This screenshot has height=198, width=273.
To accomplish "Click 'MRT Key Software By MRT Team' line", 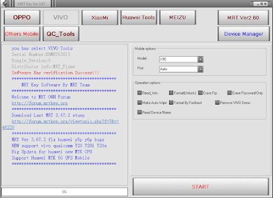I will (55, 85).
